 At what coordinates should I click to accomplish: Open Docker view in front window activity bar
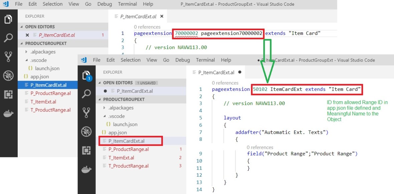click(x=86, y=169)
